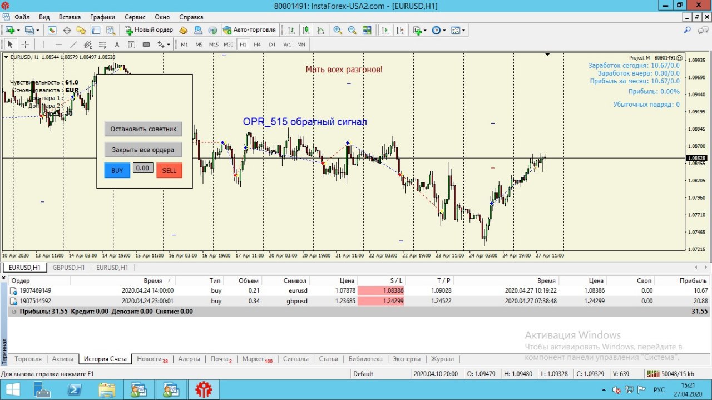Select the crosshair tool
Image resolution: width=712 pixels, height=400 pixels.
[25, 45]
